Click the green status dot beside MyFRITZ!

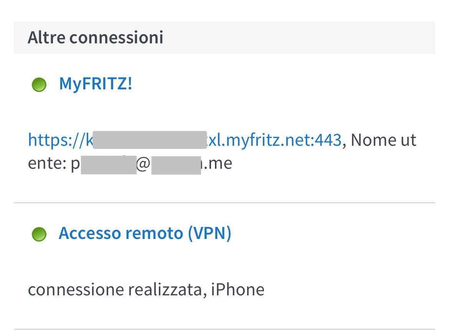(x=39, y=85)
